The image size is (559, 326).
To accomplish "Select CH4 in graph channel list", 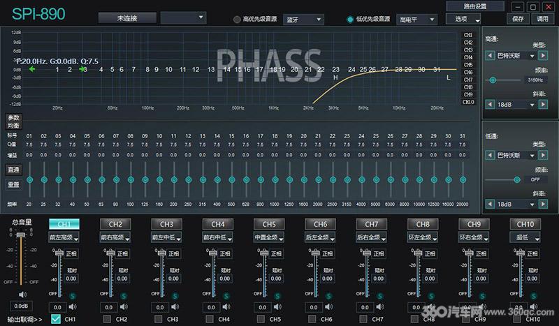I will pyautogui.click(x=468, y=57).
